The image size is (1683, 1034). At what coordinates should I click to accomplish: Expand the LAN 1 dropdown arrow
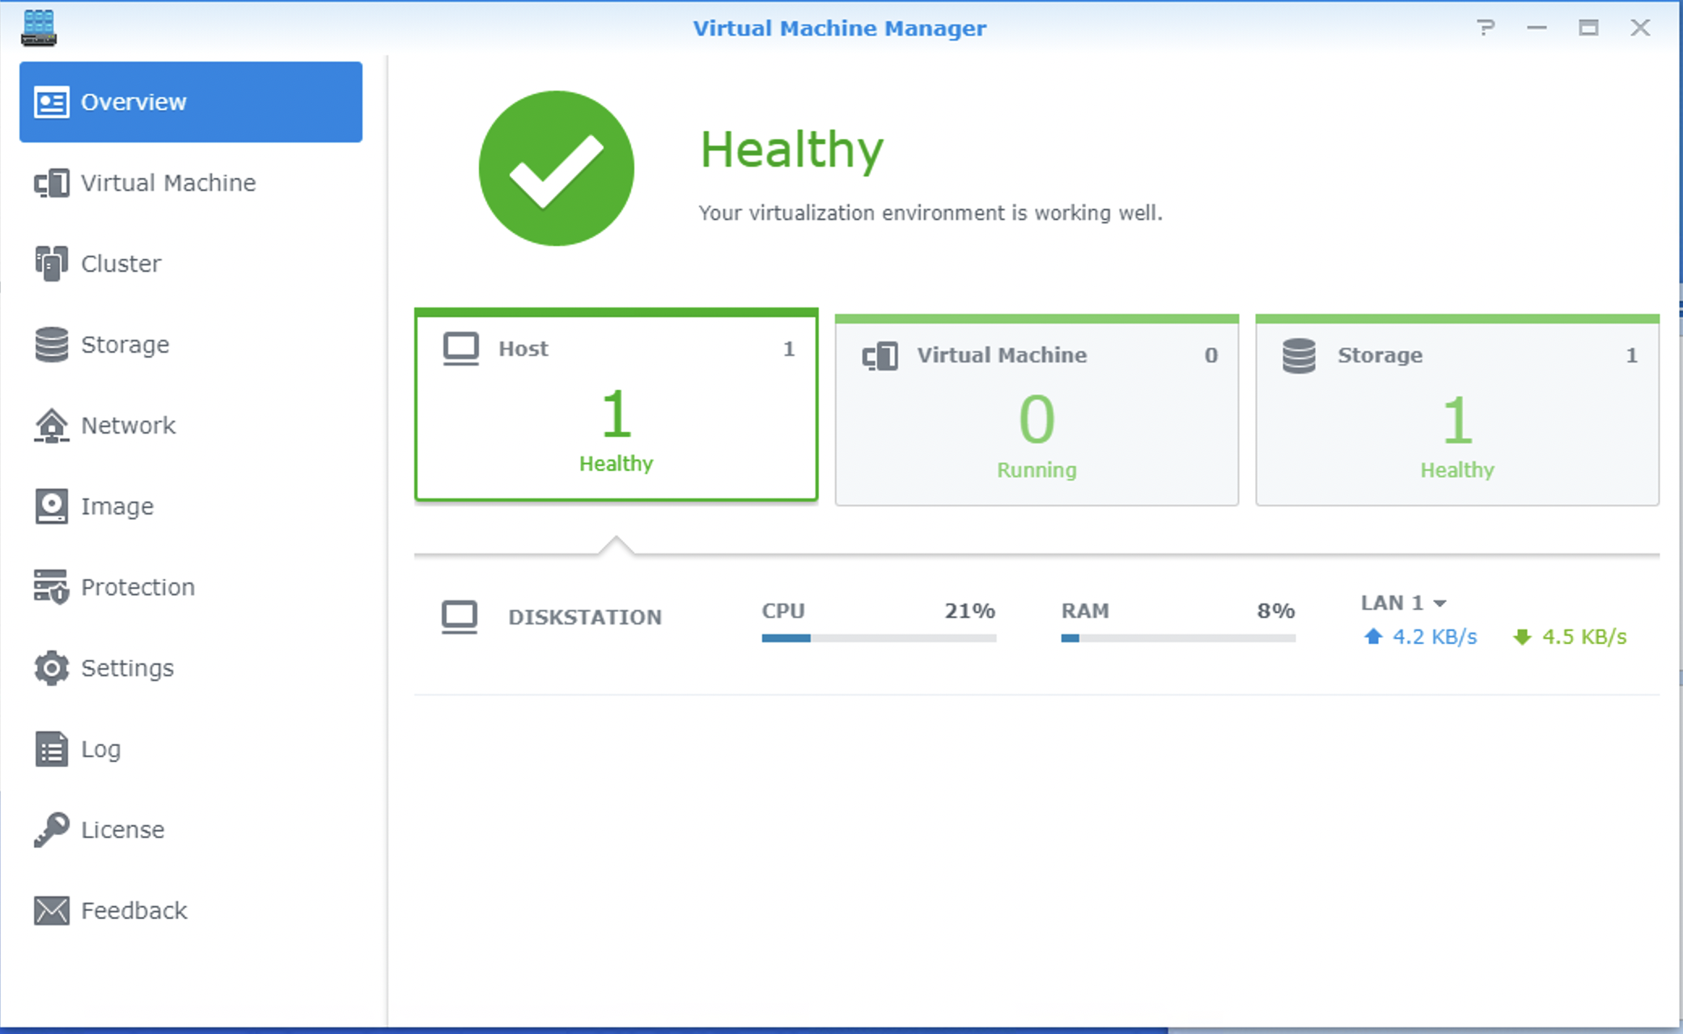1439,604
